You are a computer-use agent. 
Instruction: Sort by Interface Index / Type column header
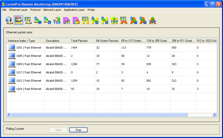coord(25,41)
